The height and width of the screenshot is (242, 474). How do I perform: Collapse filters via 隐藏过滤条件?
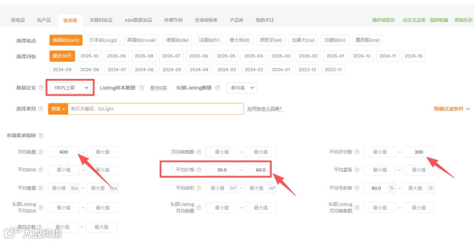(x=452, y=109)
